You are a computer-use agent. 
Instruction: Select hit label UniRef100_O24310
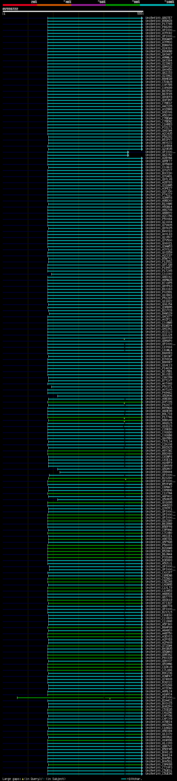pyautogui.click(x=158, y=48)
